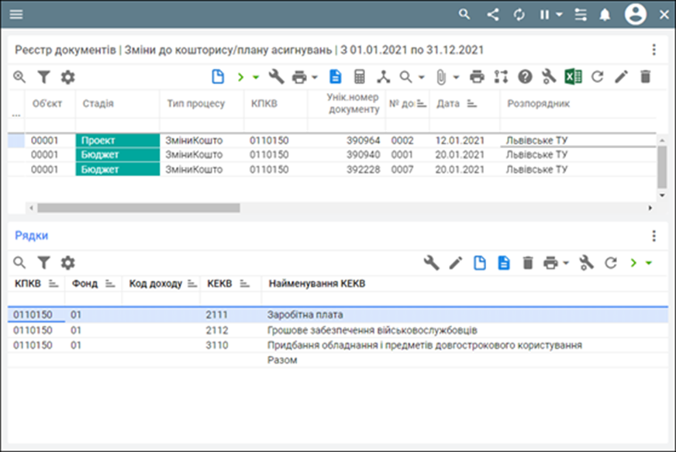The height and width of the screenshot is (452, 676).
Task: Open three-dot menu of registry panel
Action: pyautogui.click(x=654, y=50)
